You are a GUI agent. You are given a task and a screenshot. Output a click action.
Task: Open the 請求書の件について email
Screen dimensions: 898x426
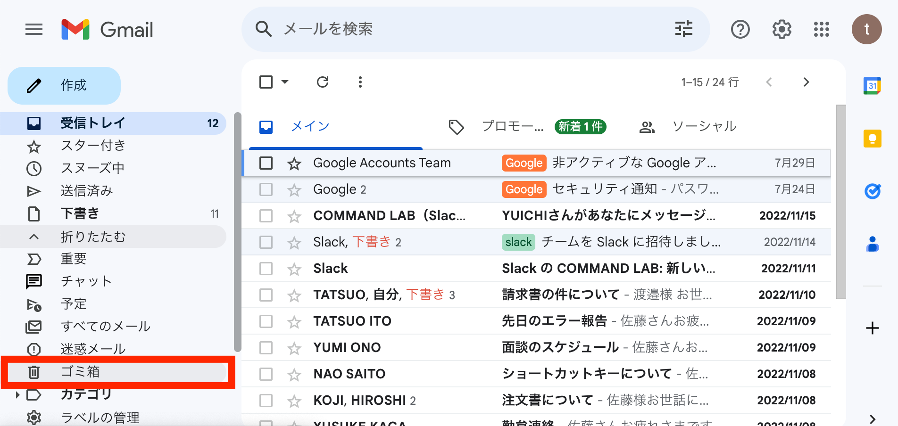[x=536, y=295]
